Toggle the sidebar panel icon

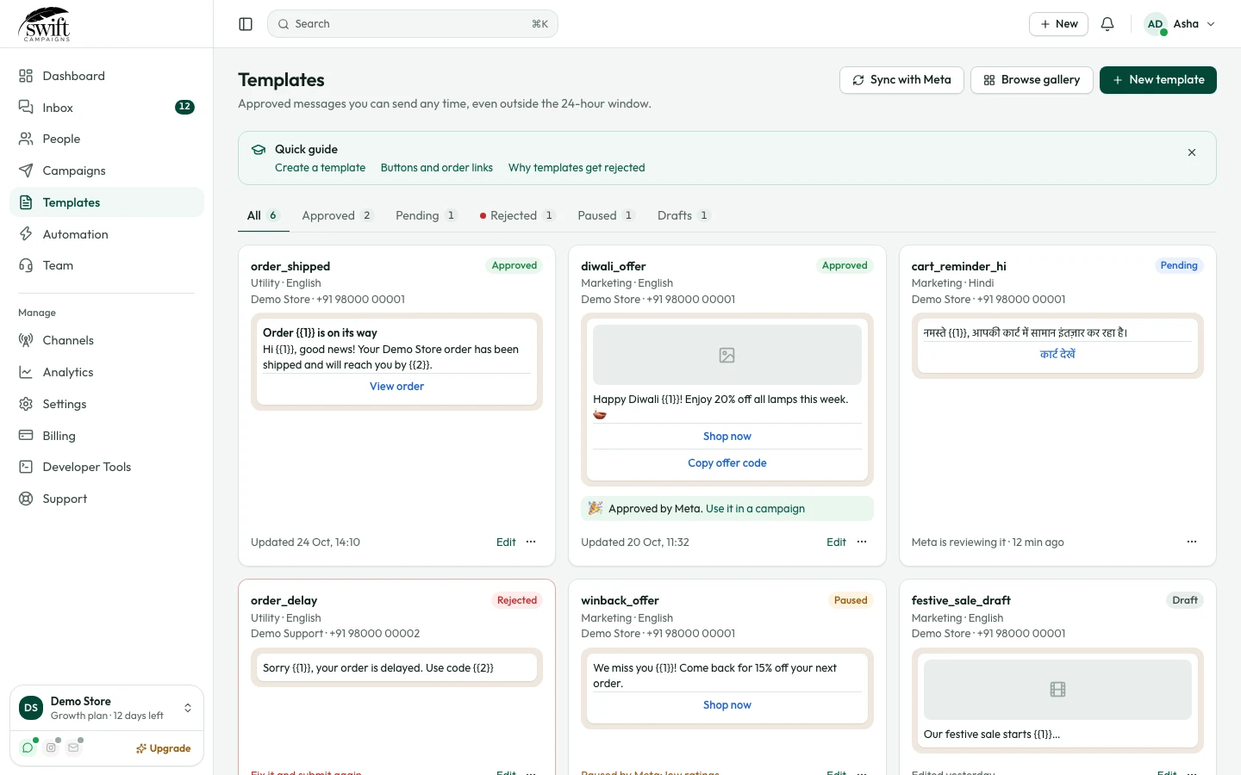[246, 24]
